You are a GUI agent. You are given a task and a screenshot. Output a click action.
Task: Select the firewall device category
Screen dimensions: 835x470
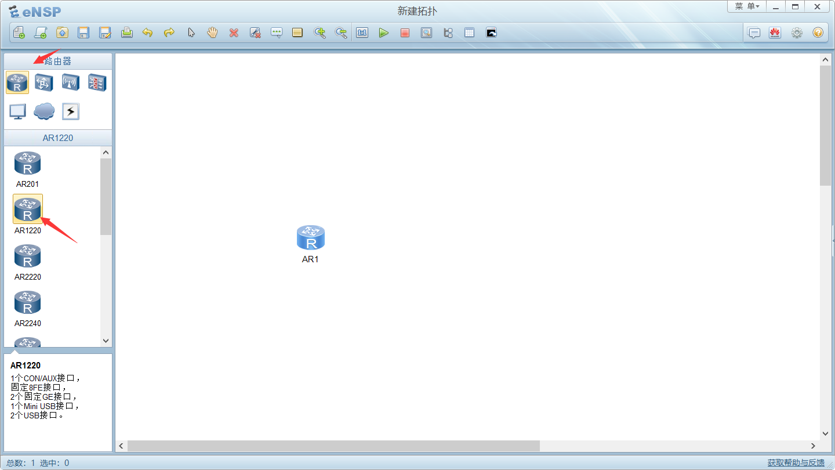click(x=97, y=82)
